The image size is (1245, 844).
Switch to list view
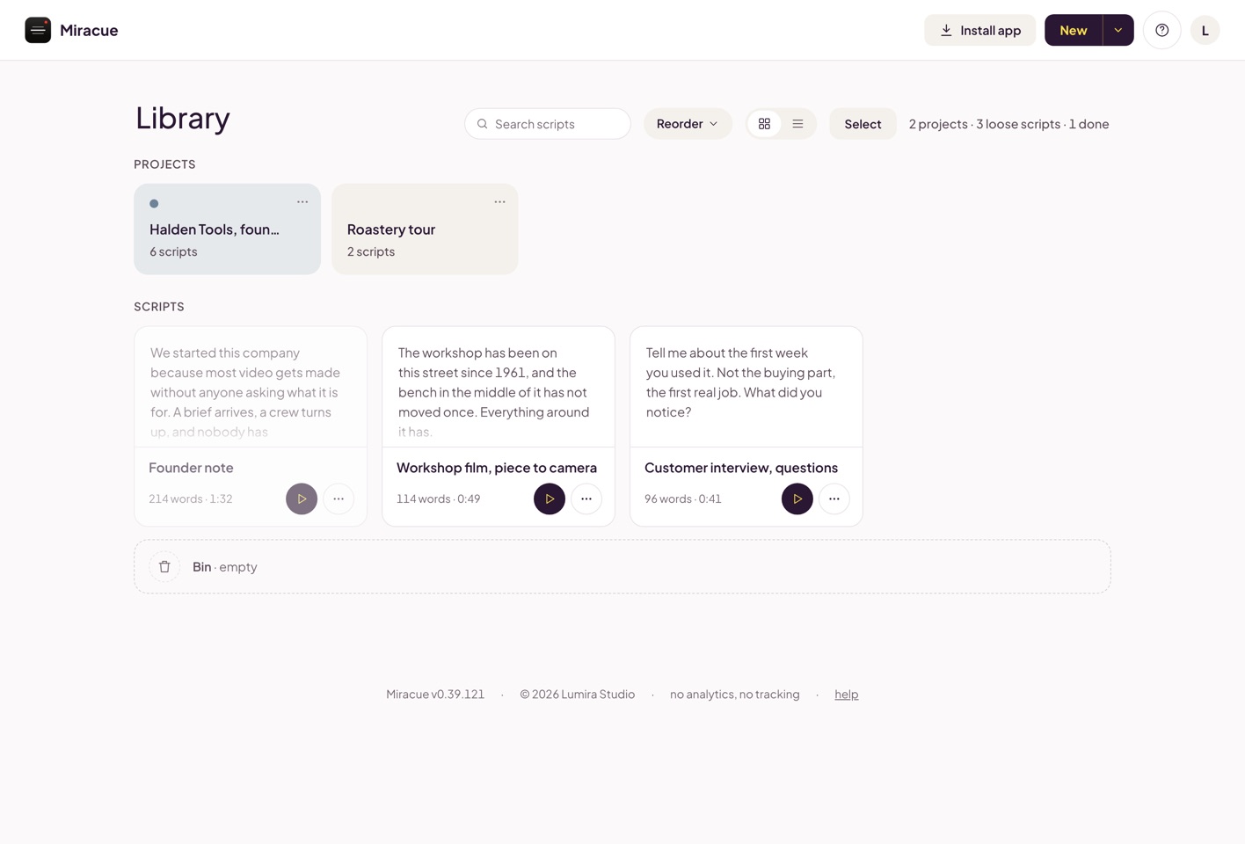click(x=797, y=124)
